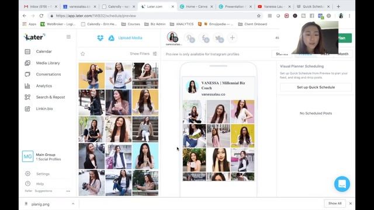Viewport: 374px width, 210px height.
Task: Click the Later logo
Action: click(34, 37)
